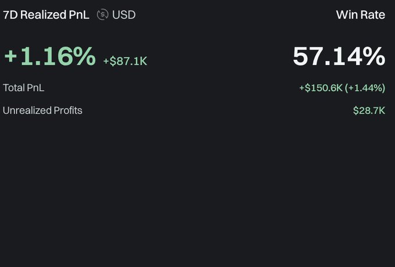Click the $28.7K unrealized profits value
Image resolution: width=395 pixels, height=267 pixels.
point(369,110)
